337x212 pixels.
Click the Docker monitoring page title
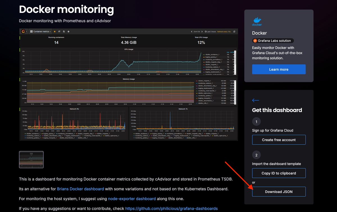tap(66, 10)
